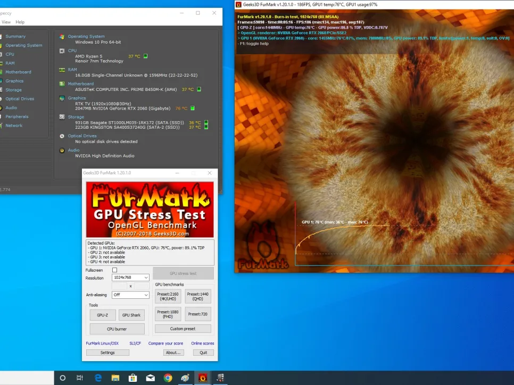The image size is (514, 385).
Task: Run the Preset:720 benchmark
Action: click(x=197, y=314)
